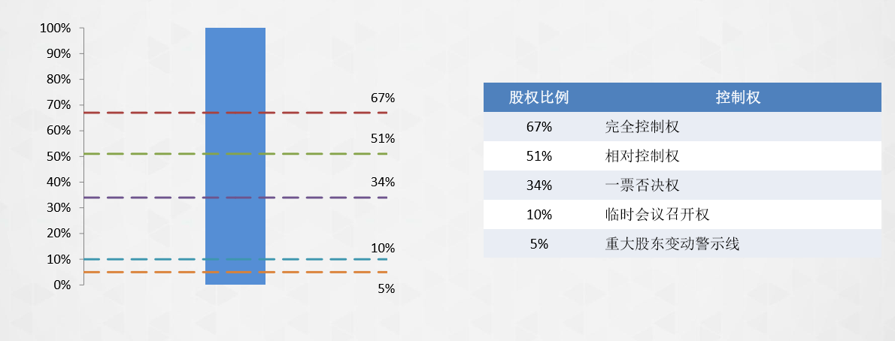The image size is (895, 341).
Task: Select the 完全控制权 table cell
Action: tap(642, 127)
